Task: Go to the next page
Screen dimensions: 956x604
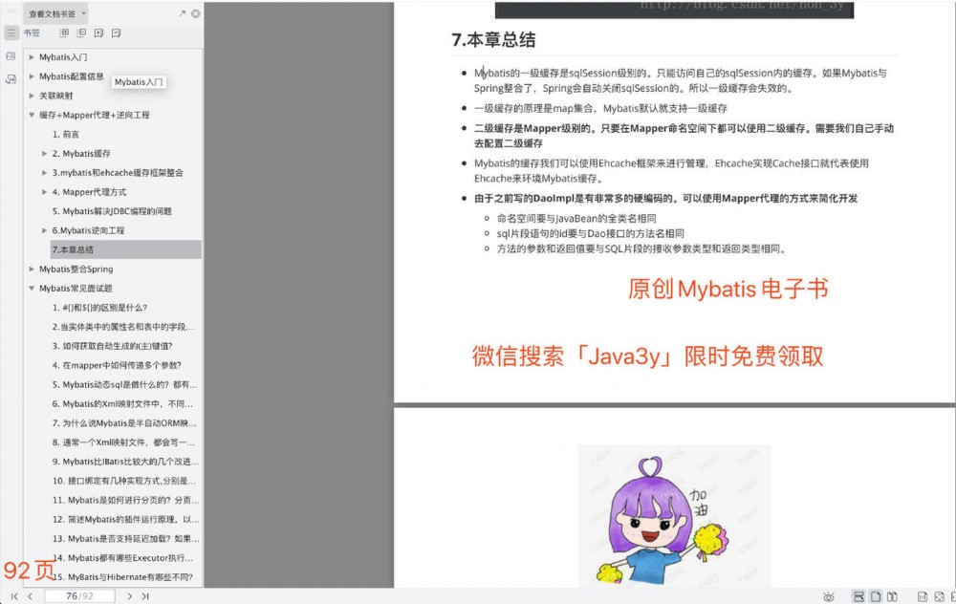Action: coord(130,595)
